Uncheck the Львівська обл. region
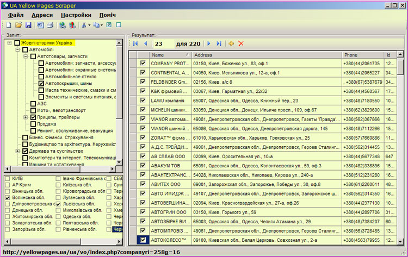Image resolution: width=408 pixels, height=257 pixels. coord(59,203)
